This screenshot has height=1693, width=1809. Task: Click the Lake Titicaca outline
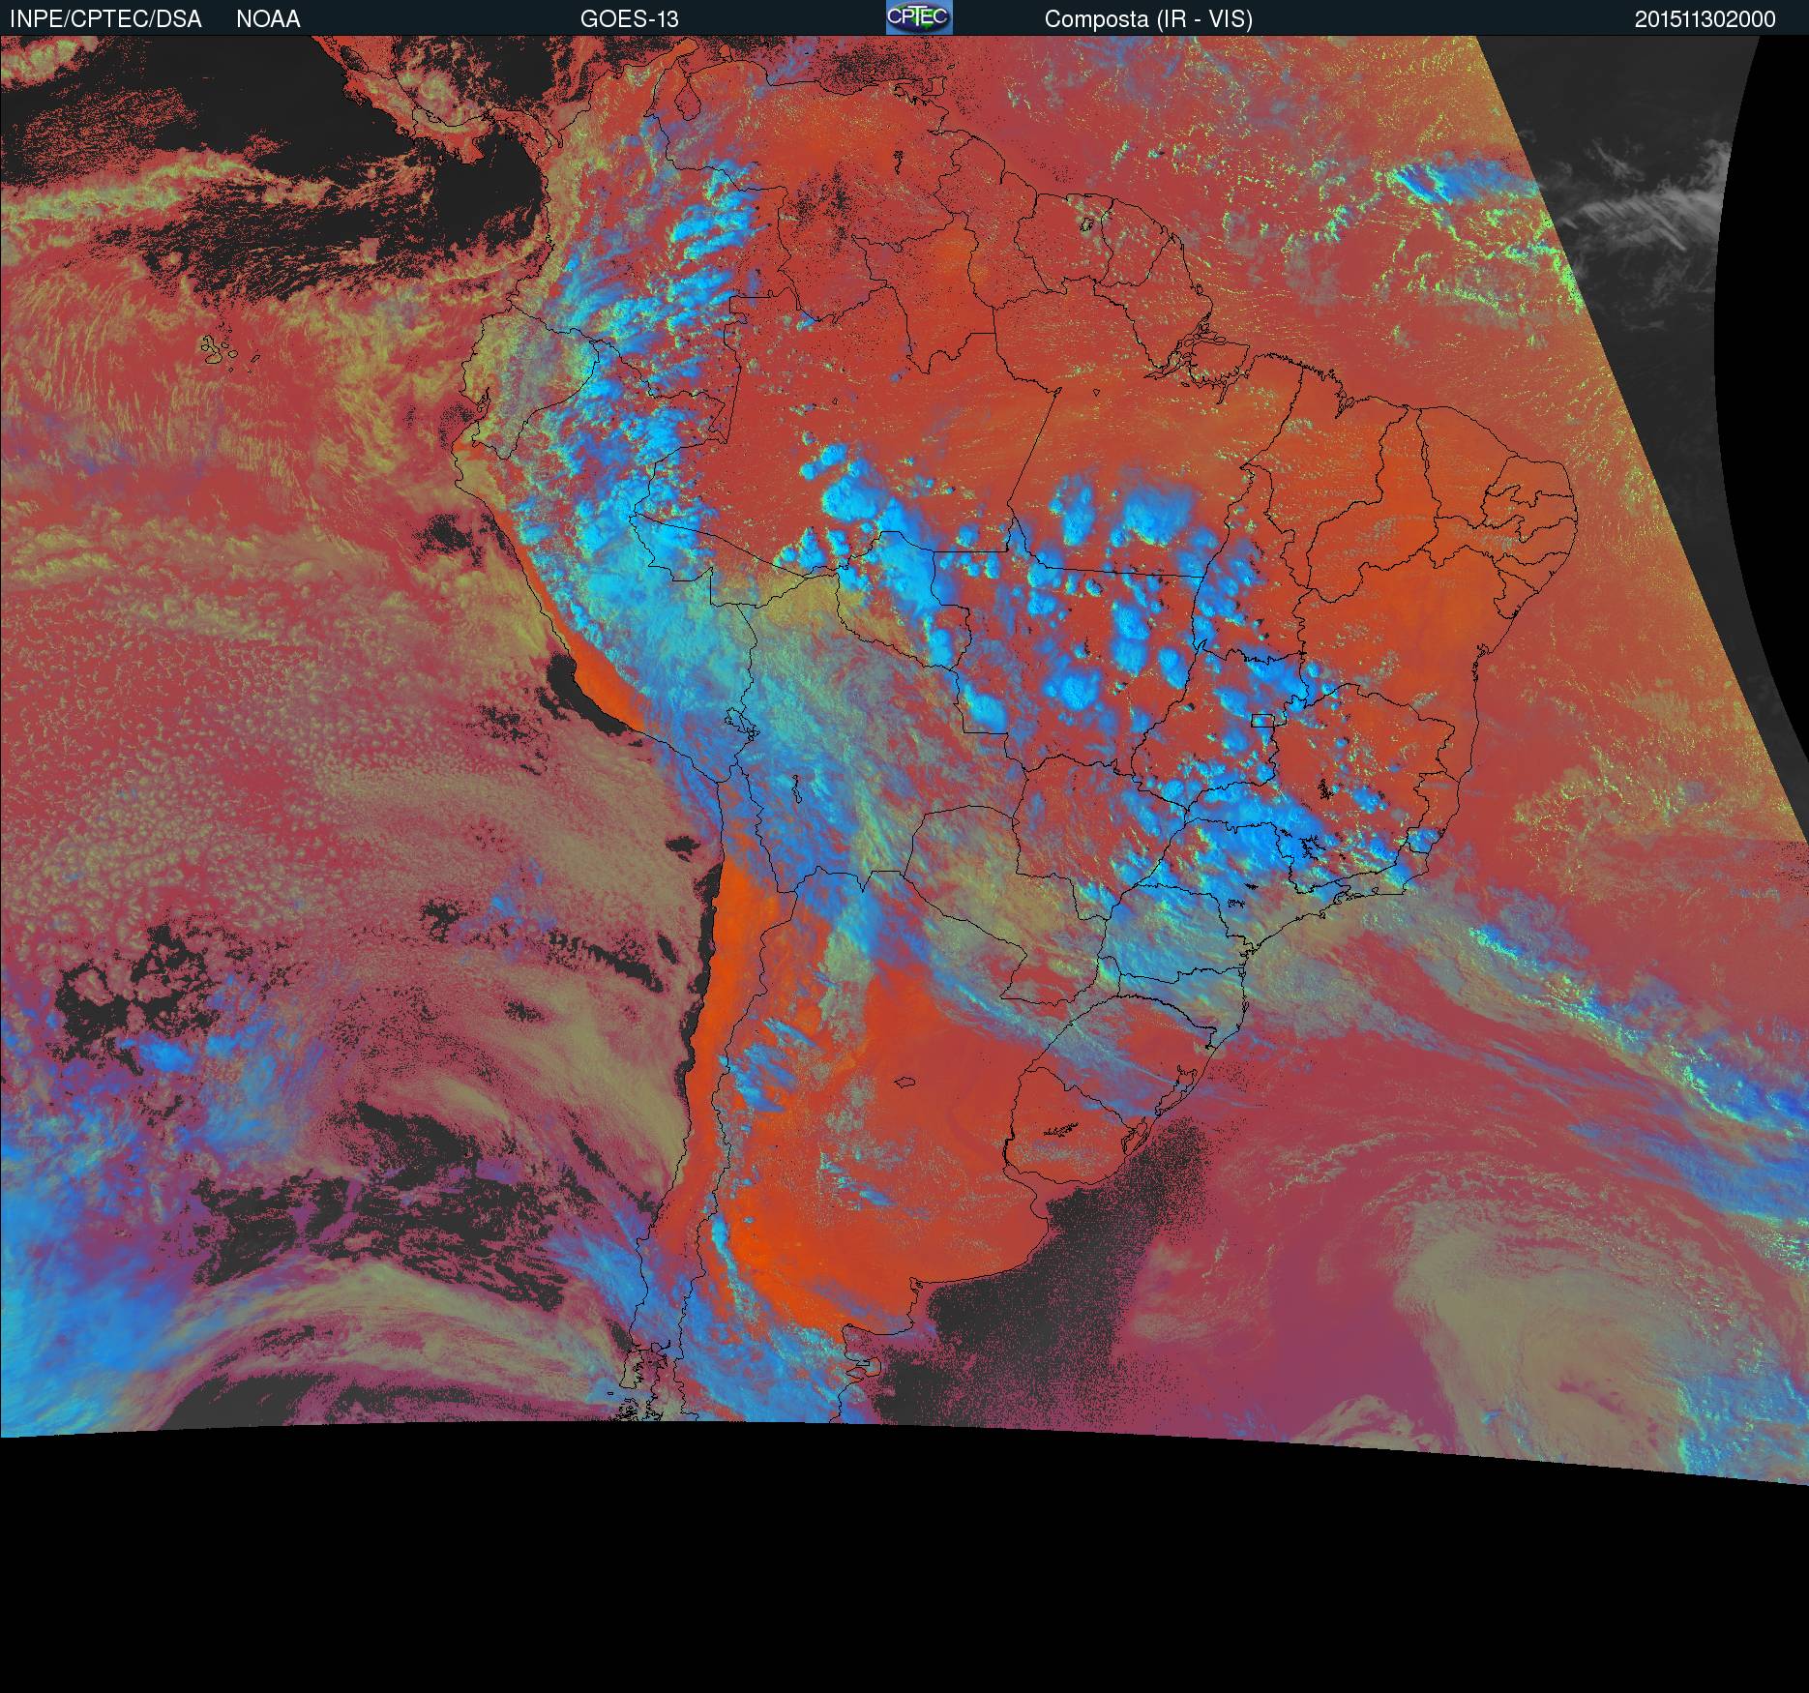click(x=737, y=722)
